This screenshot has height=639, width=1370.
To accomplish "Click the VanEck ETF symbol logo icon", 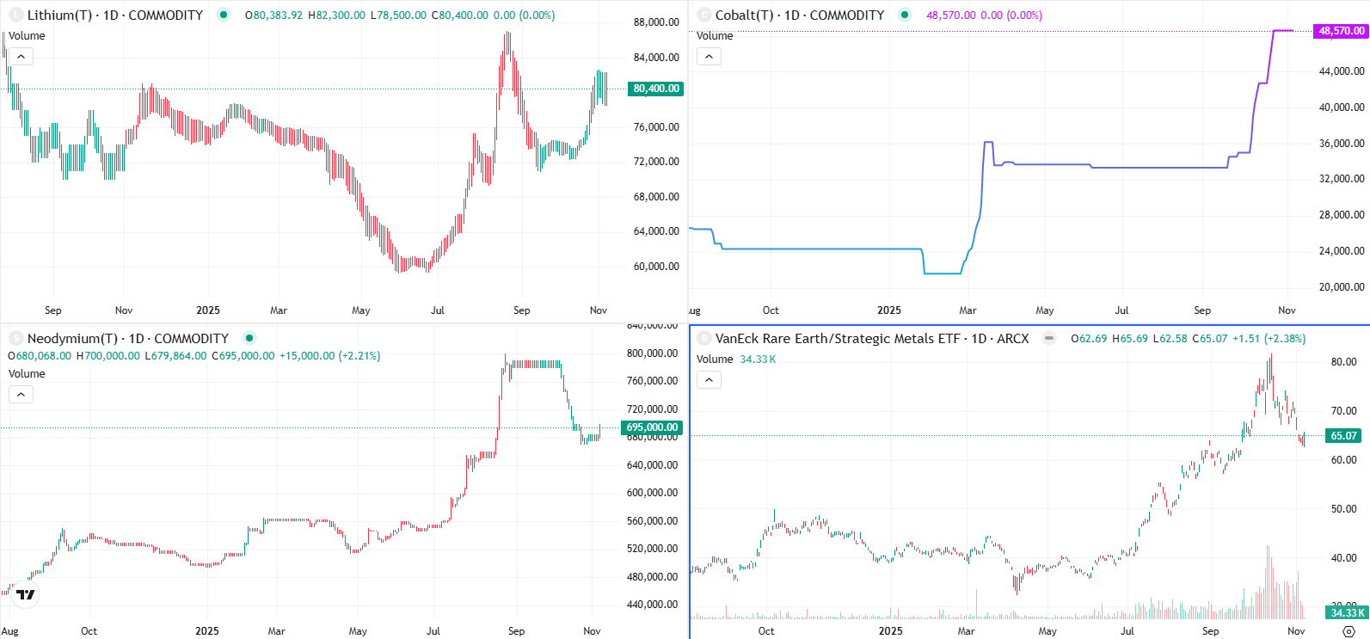I will (x=704, y=339).
